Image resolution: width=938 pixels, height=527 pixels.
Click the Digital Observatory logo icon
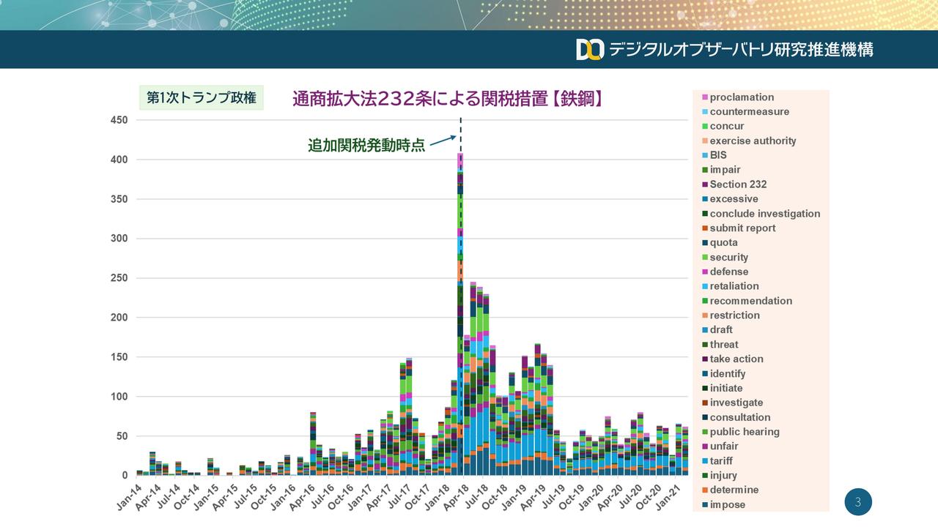click(x=589, y=49)
